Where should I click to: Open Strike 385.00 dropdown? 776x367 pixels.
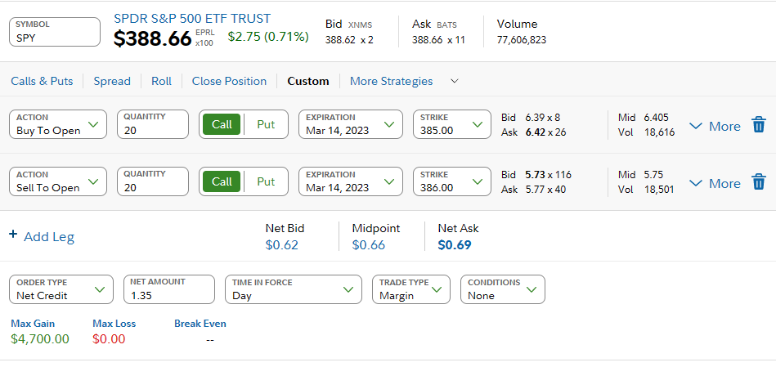pyautogui.click(x=451, y=124)
